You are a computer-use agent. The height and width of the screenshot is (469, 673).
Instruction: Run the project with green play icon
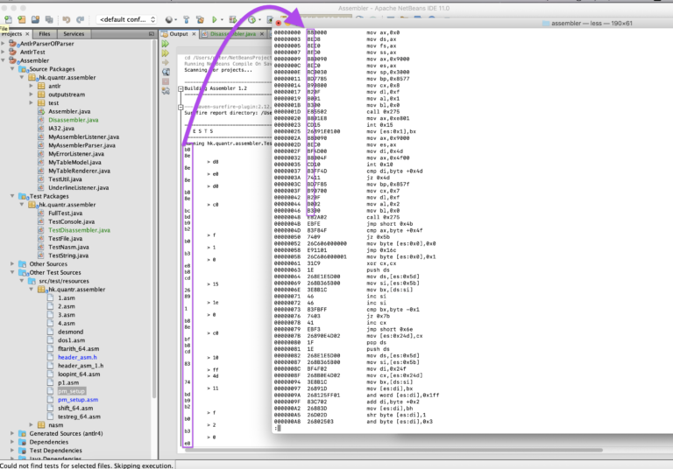[x=214, y=19]
